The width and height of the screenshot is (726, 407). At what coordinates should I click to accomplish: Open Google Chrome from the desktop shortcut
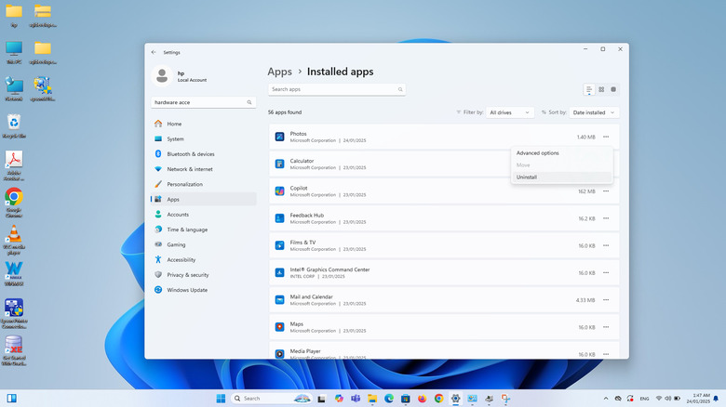tap(14, 197)
